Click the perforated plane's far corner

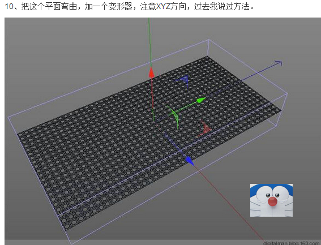coord(207,56)
